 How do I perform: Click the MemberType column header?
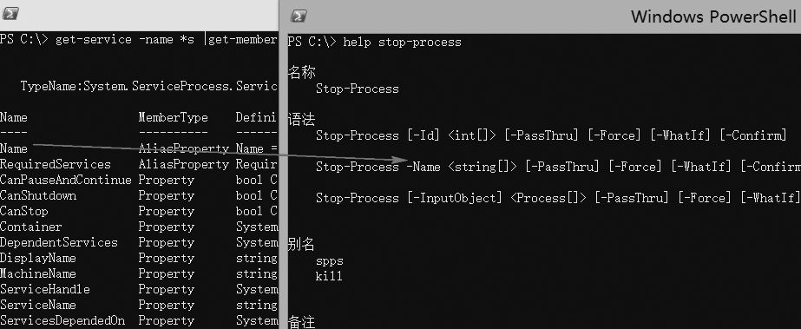click(174, 117)
